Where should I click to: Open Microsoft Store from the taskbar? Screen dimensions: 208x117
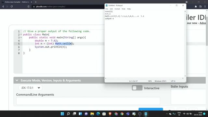tap(104, 114)
